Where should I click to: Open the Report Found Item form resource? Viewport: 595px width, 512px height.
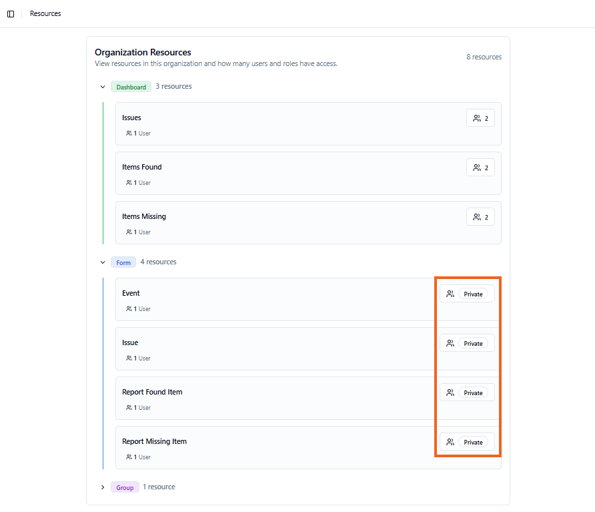point(152,393)
